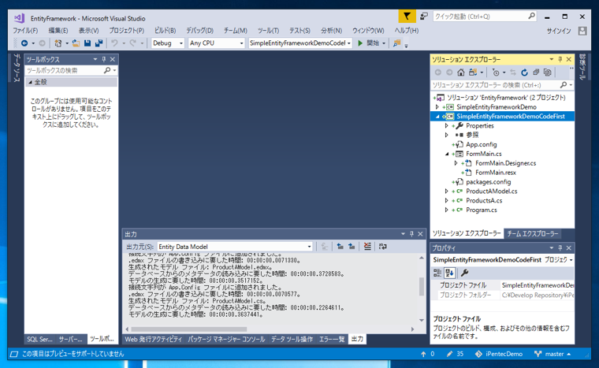The height and width of the screenshot is (368, 599).
Task: Expand the SimpleEntityFrameworkDemo project node
Action: 437,107
